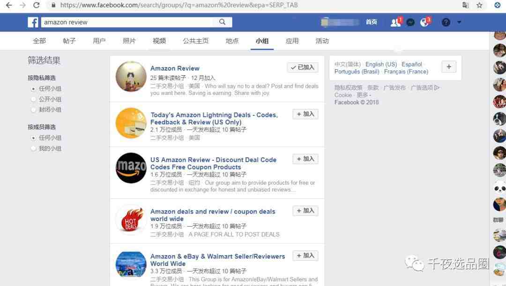Open Amazon & eBay & Walmart Seller/Reviewers title

pos(217,260)
